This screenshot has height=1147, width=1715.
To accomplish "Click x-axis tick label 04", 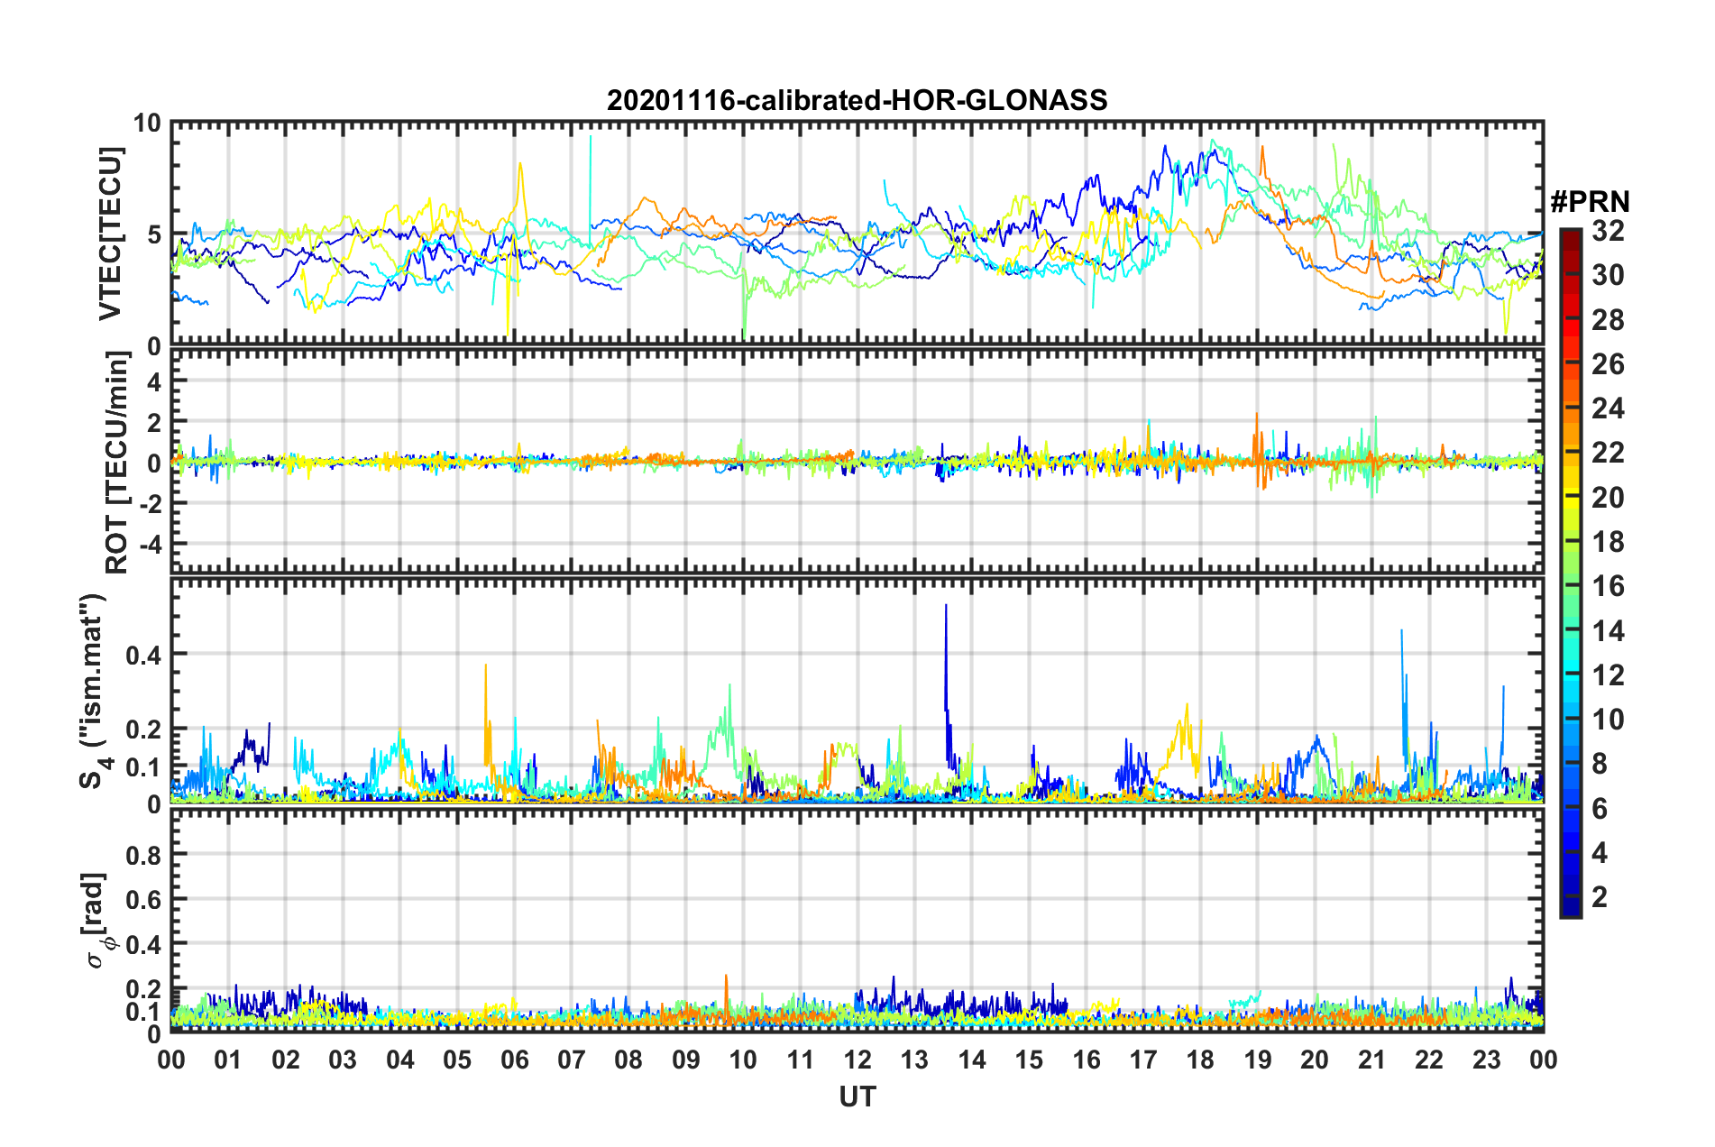I will (x=400, y=1060).
